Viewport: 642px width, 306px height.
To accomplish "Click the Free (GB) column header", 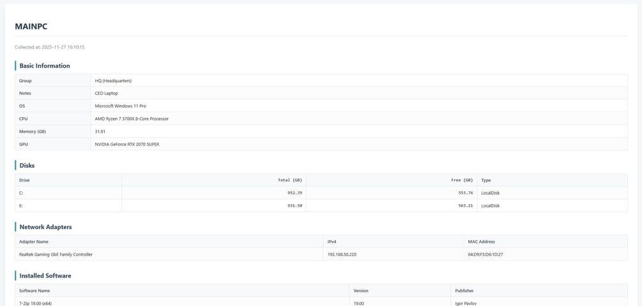I will [x=392, y=180].
